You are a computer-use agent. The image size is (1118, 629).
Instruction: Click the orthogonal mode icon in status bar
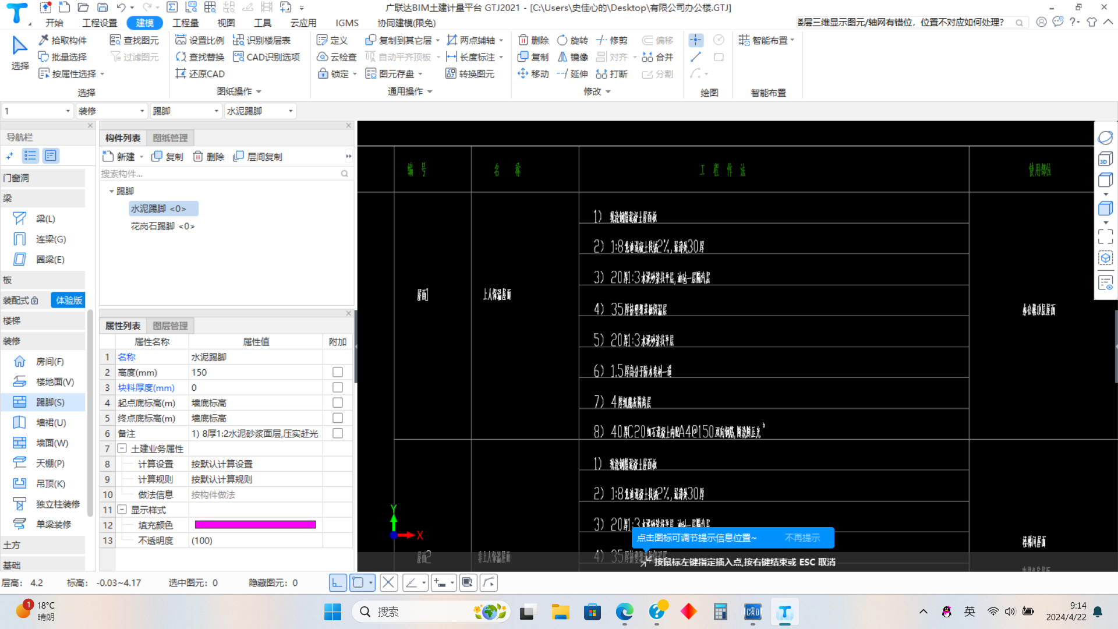[338, 583]
